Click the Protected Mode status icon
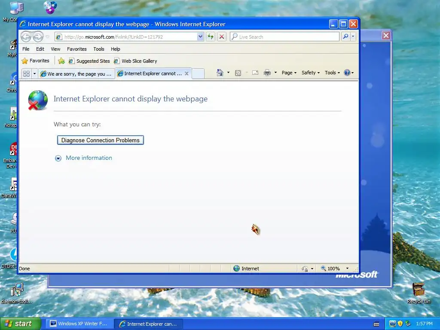 [305, 269]
